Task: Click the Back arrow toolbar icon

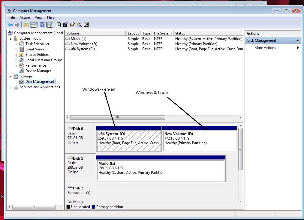Action: click(10, 25)
